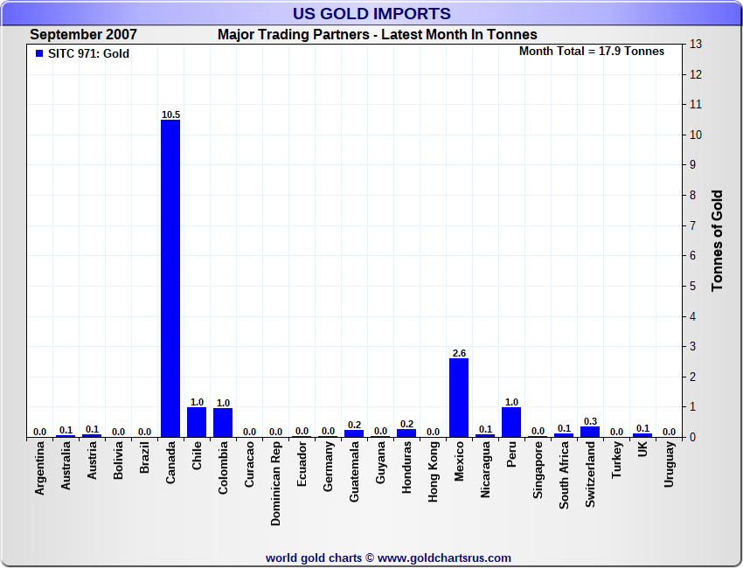Click the 2.6 value label above Mexico
Viewport: 743px width, 568px height.
[459, 353]
